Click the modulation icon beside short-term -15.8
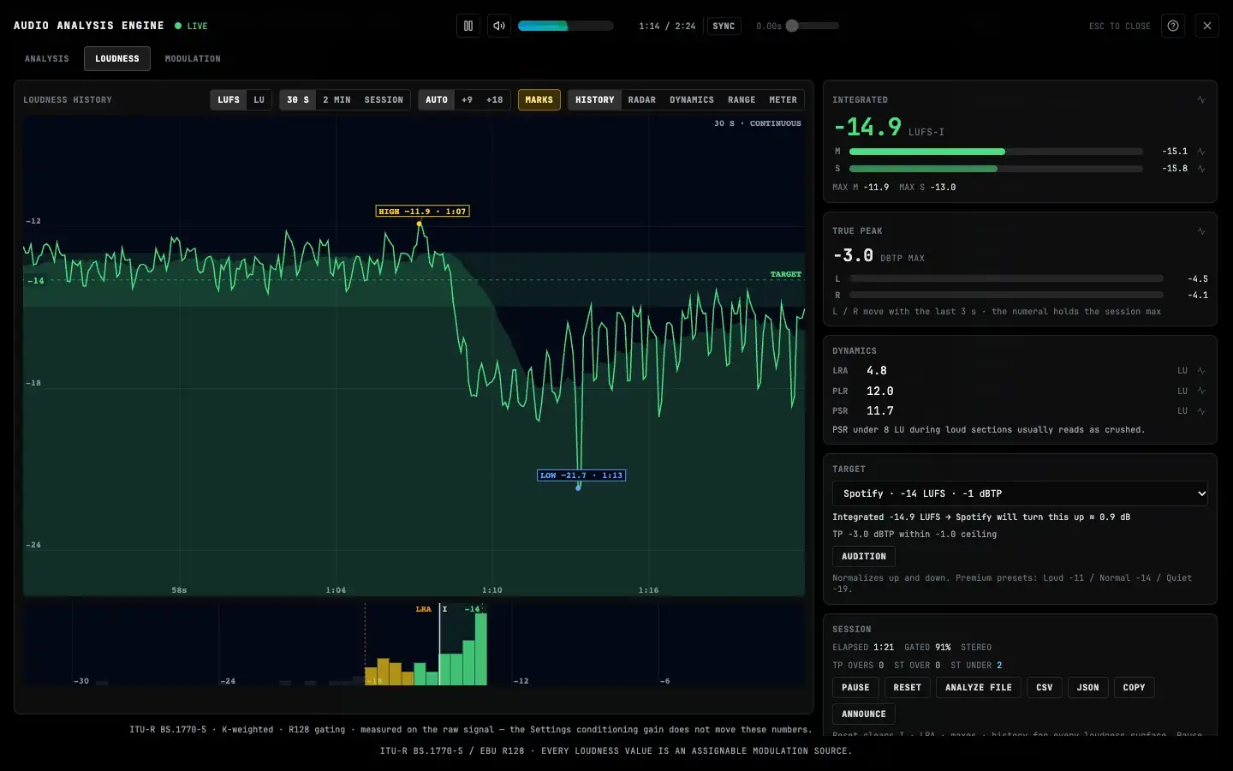Viewport: 1233px width, 771px height. (1201, 169)
